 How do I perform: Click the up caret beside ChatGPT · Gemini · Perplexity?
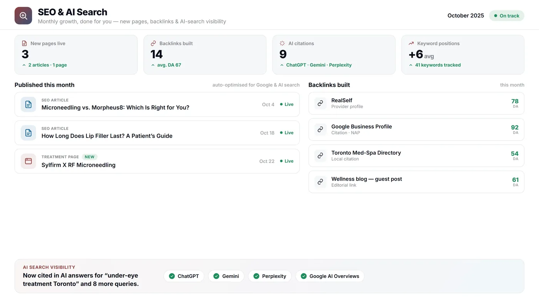click(x=282, y=65)
